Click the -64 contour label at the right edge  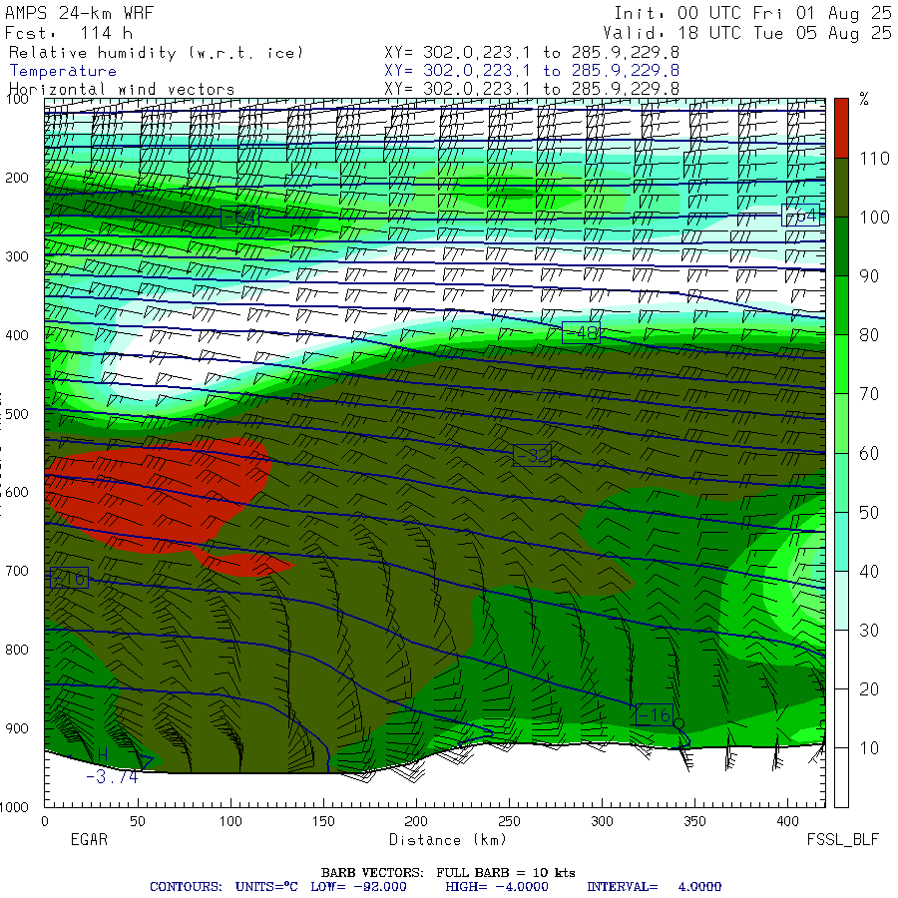click(x=800, y=216)
